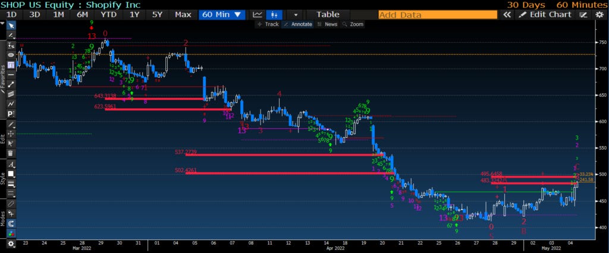Click the 60 Minutes interval label
This screenshot has height=253, width=609.
582,5
